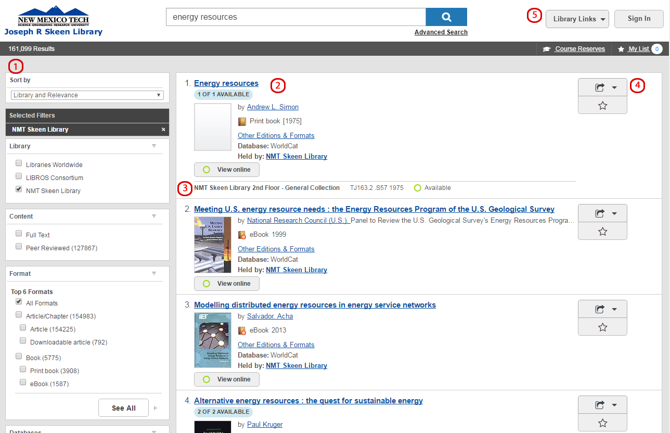Remove NMT Skeen Library selected filter

coord(163,130)
